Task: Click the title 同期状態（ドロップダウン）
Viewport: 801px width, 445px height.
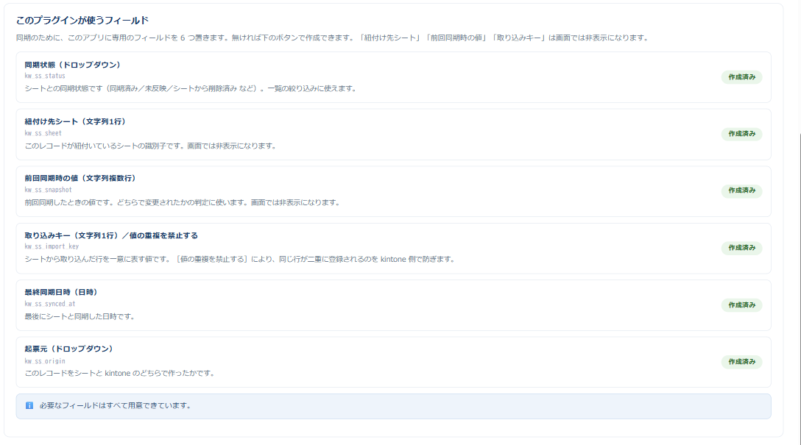Action: point(73,65)
